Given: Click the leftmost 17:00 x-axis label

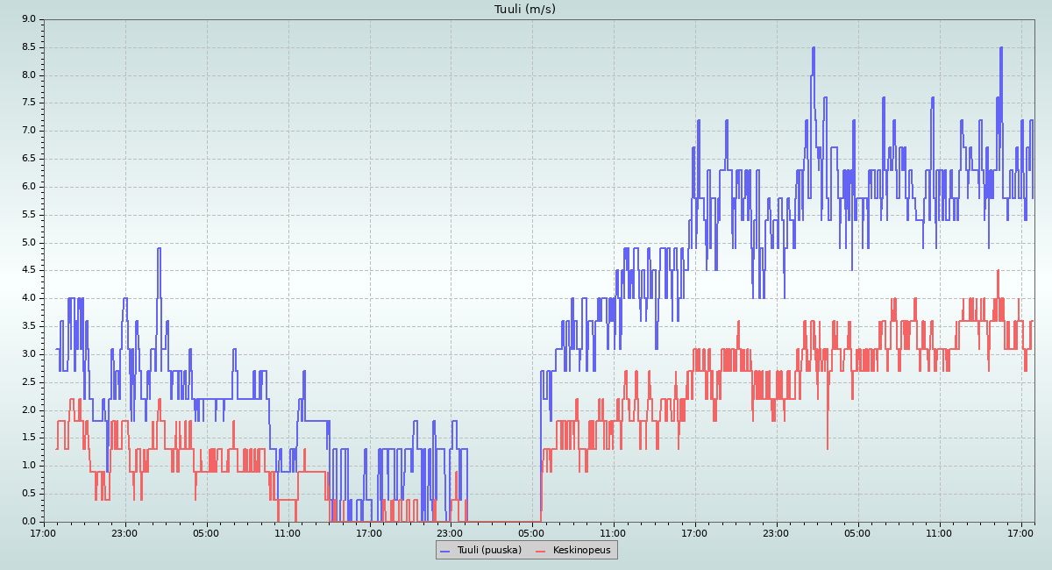Looking at the screenshot, I should point(44,532).
